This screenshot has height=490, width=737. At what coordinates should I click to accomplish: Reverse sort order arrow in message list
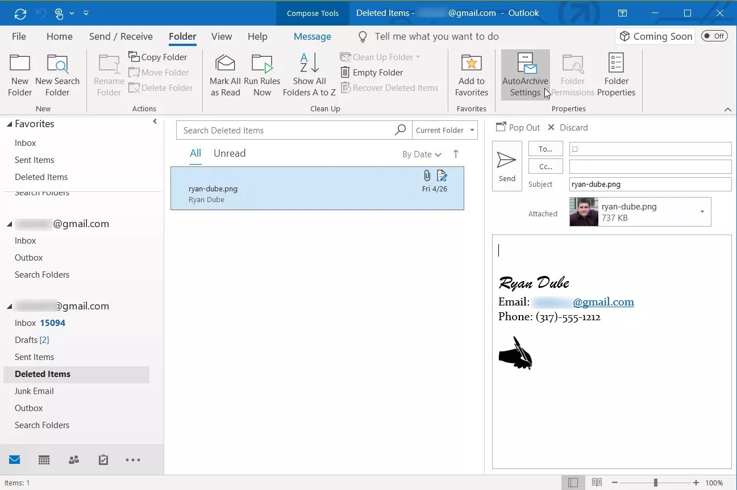tap(455, 154)
